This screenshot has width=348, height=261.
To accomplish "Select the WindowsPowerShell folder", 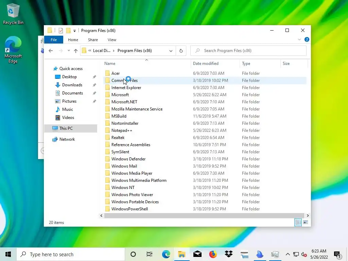I will 129,209.
